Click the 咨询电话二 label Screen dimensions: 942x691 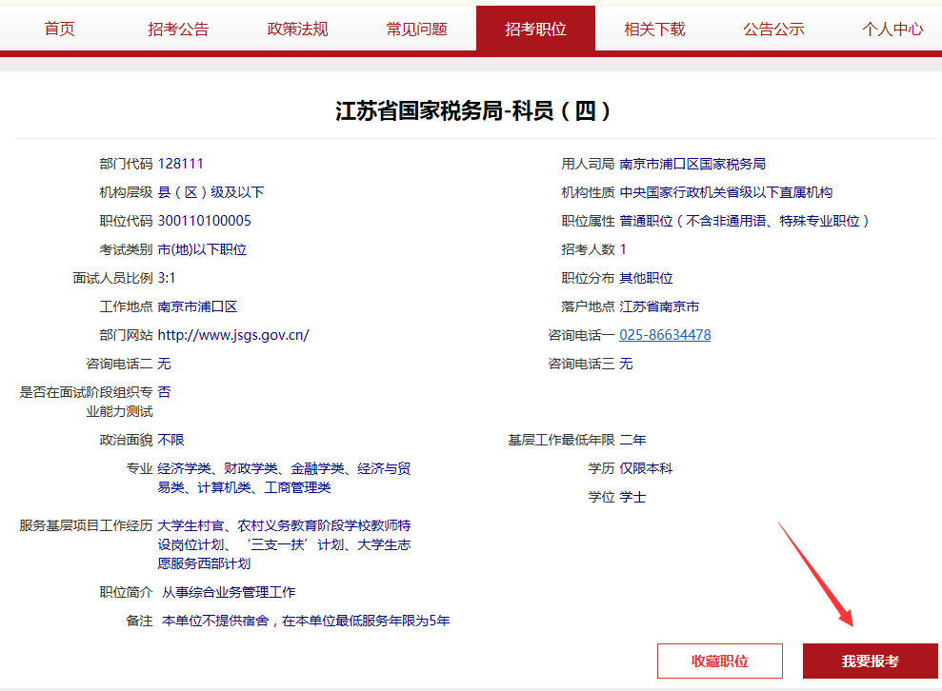(x=120, y=364)
